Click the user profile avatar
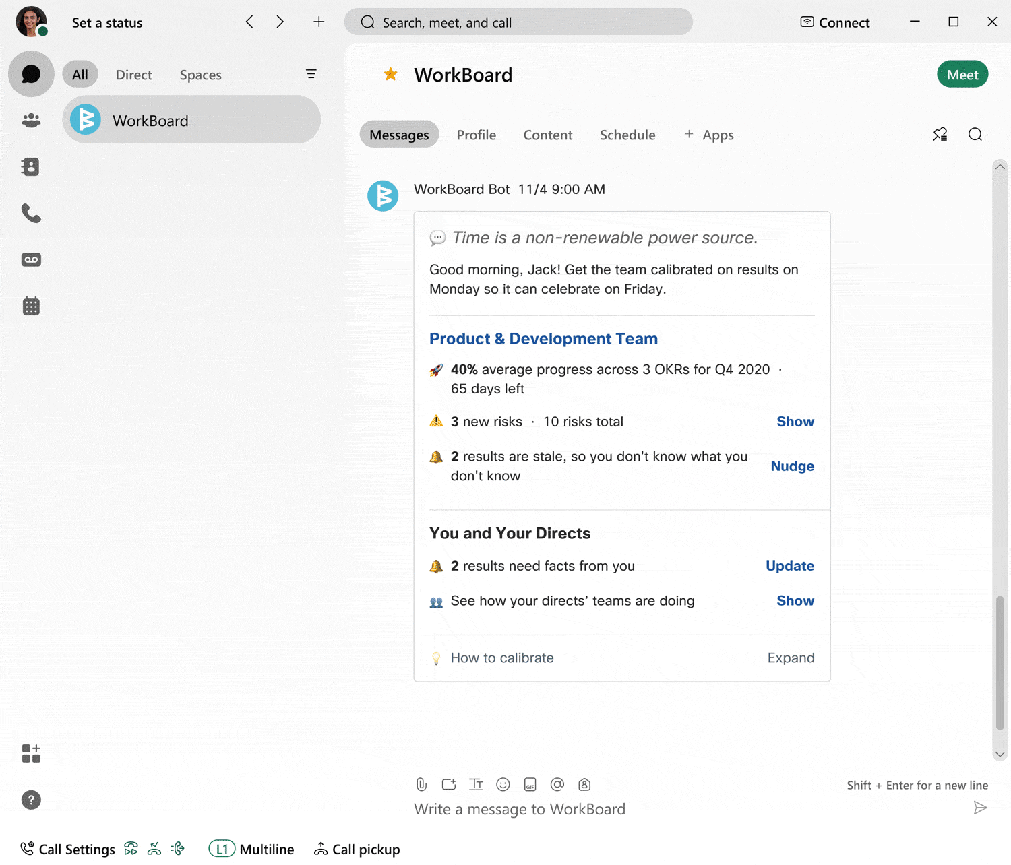The height and width of the screenshot is (865, 1011). pos(31,22)
